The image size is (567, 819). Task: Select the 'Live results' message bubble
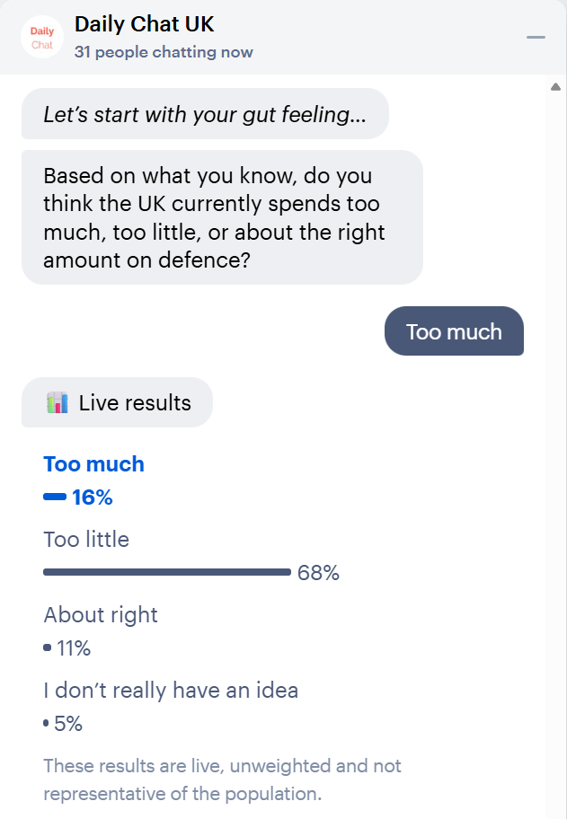pyautogui.click(x=118, y=402)
